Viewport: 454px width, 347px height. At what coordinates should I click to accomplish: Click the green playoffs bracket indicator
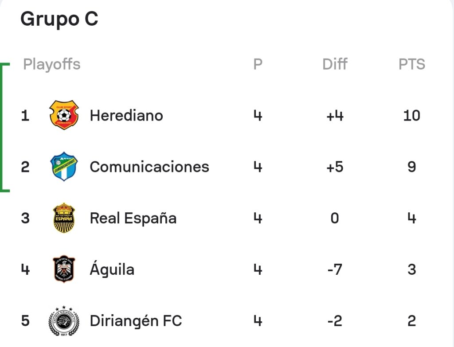[x=5, y=127]
